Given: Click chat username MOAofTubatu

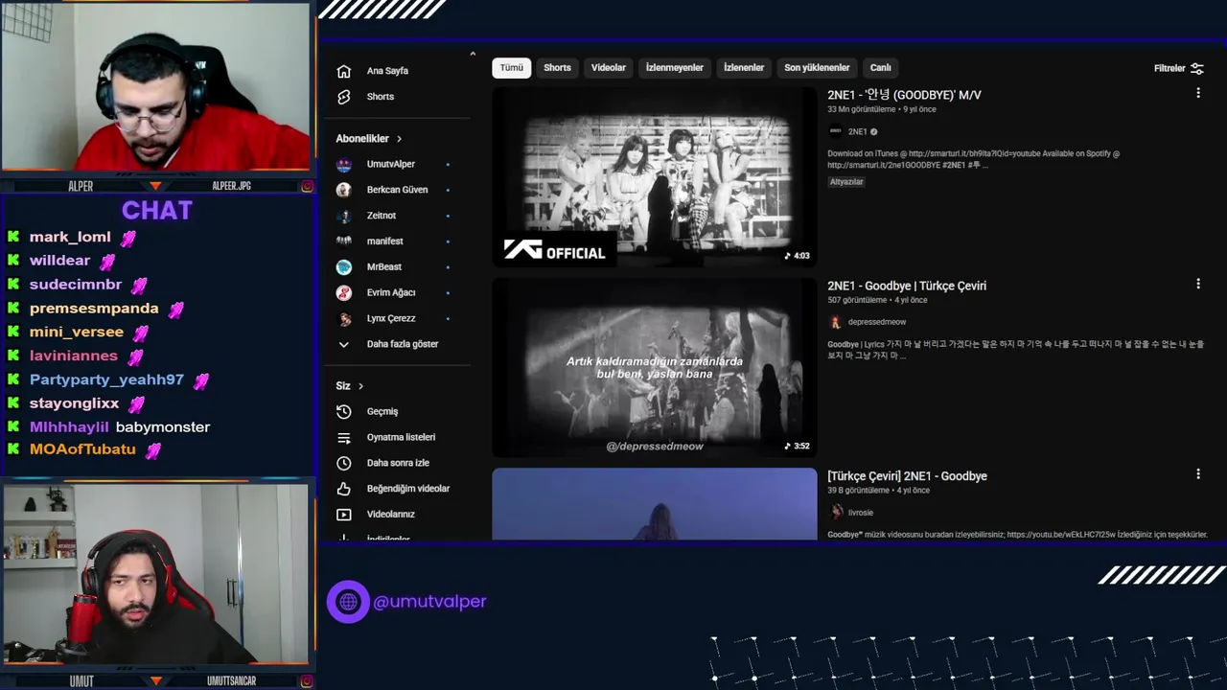Looking at the screenshot, I should 82,449.
